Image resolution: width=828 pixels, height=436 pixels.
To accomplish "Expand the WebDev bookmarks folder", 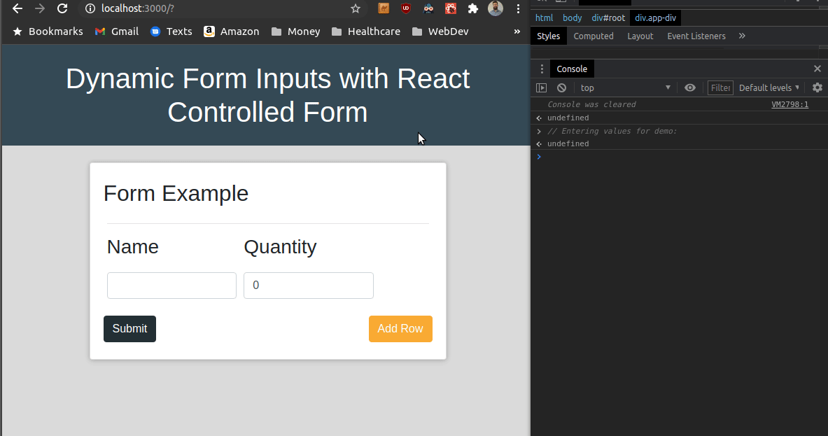I will point(440,31).
